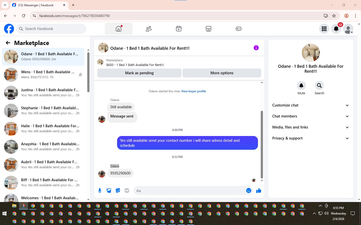Open Aubrii conversation in chat list

[x=43, y=165]
